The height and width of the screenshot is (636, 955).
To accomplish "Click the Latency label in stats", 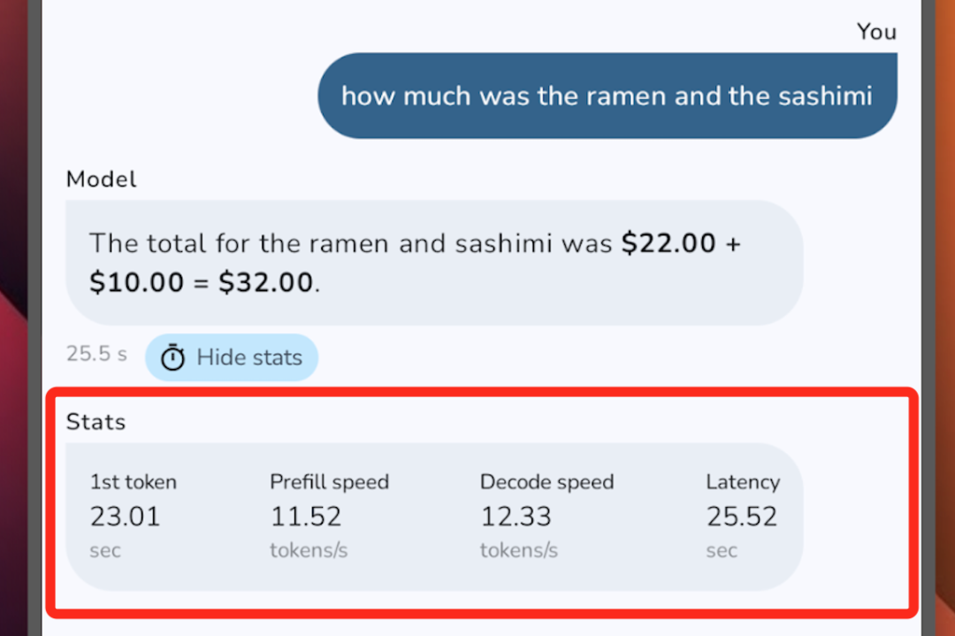I will (743, 482).
